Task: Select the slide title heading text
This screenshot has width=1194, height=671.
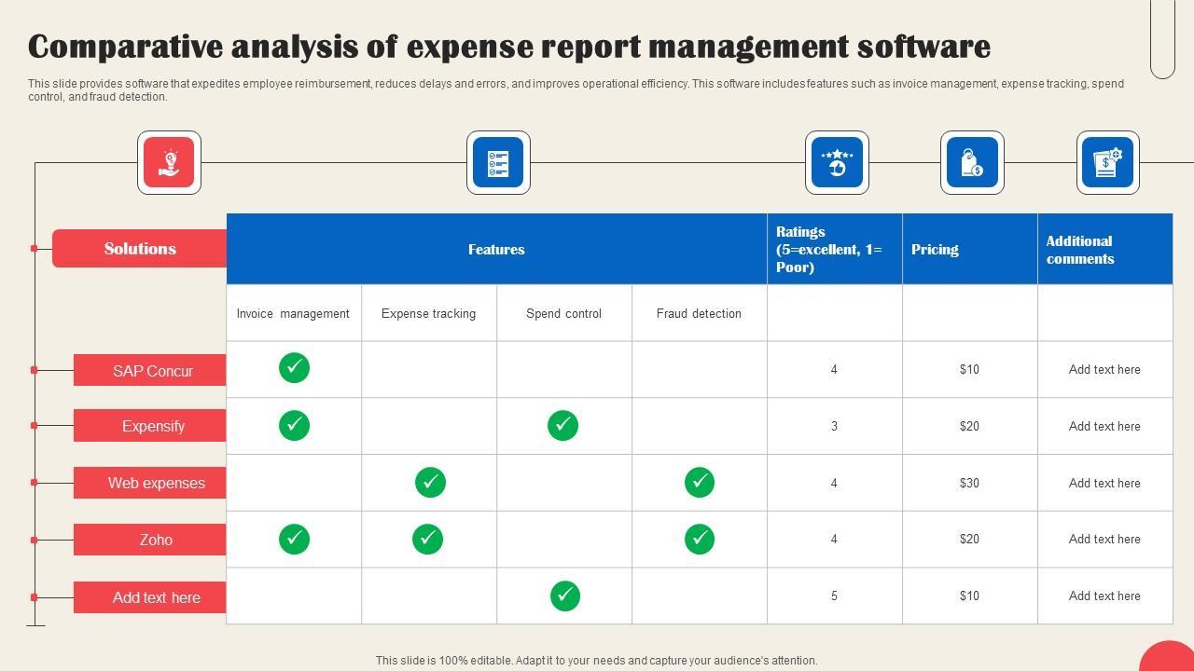Action: click(x=509, y=47)
